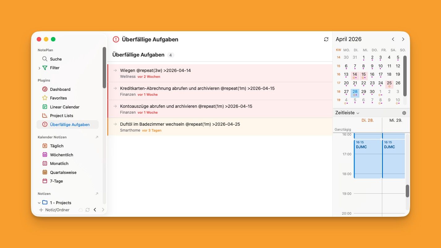Click the refresh icon in overdue tasks header

click(x=326, y=39)
